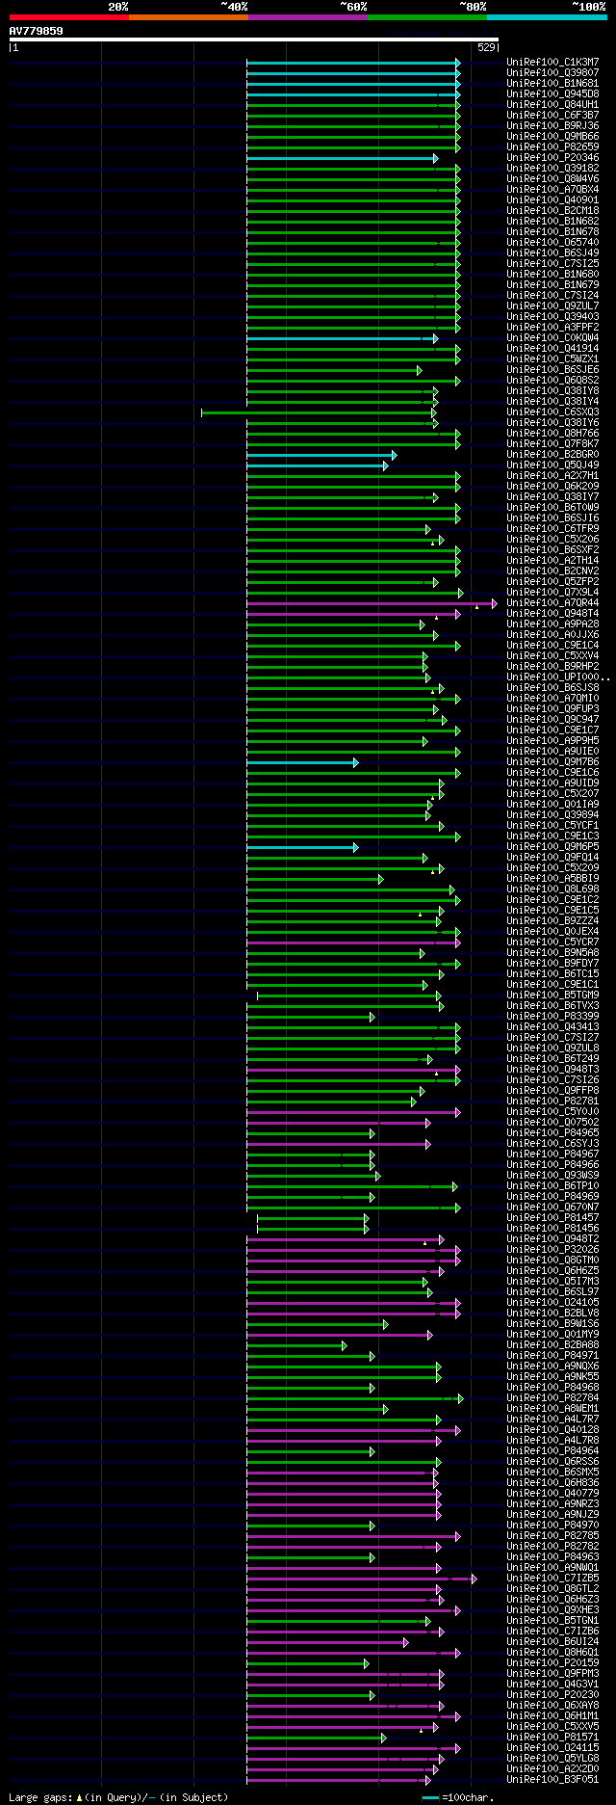Click the green alignment bar for UniRef100_C6SXQ3
Viewport: 616px width, 1805px height.
[318, 412]
